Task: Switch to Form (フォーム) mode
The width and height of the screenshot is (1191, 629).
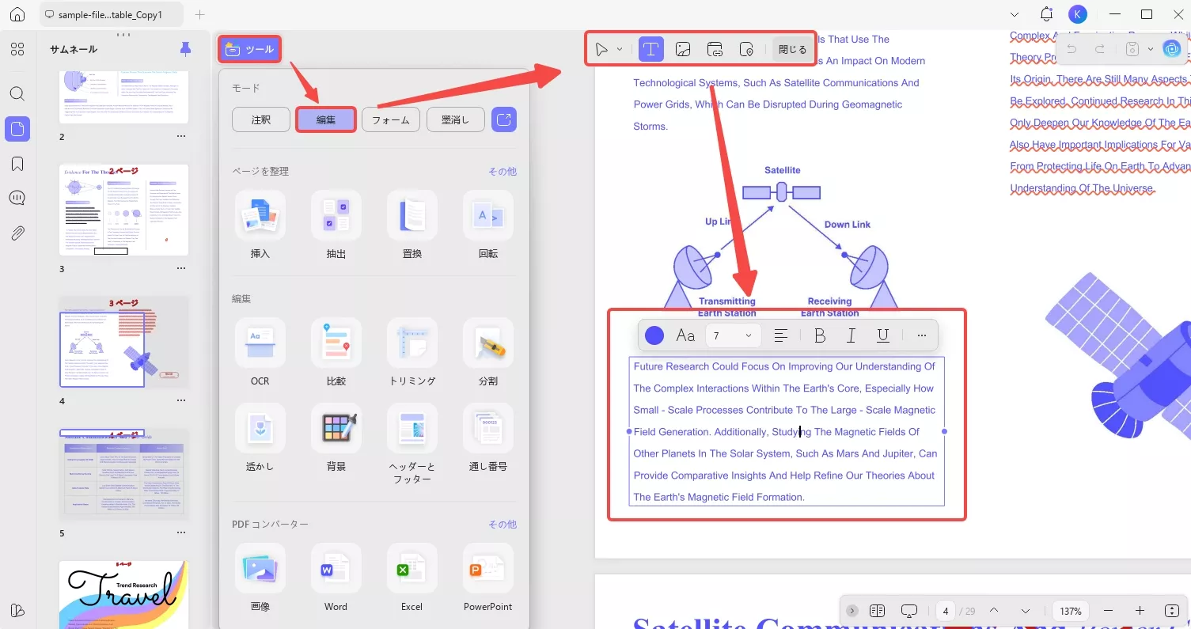Action: [x=391, y=120]
